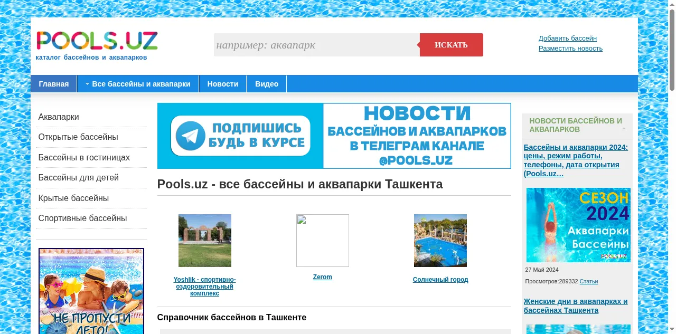Image resolution: width=676 pixels, height=334 pixels.
Task: Open the Видео menu item
Action: pyautogui.click(x=267, y=84)
